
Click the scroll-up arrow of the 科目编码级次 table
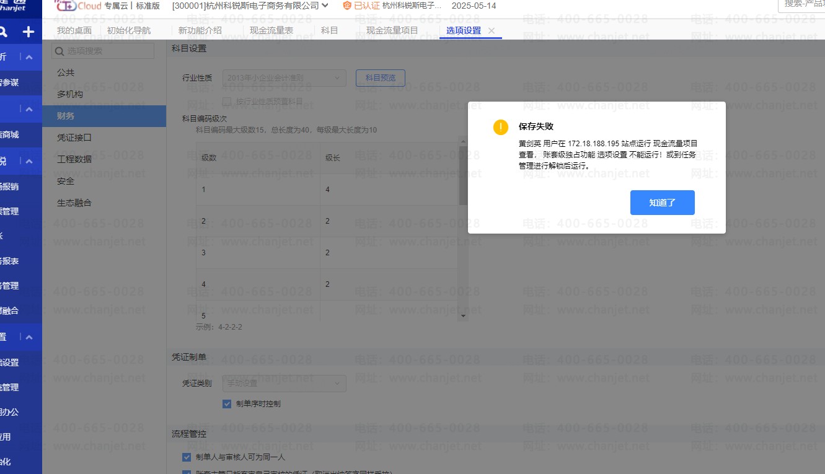pos(462,142)
